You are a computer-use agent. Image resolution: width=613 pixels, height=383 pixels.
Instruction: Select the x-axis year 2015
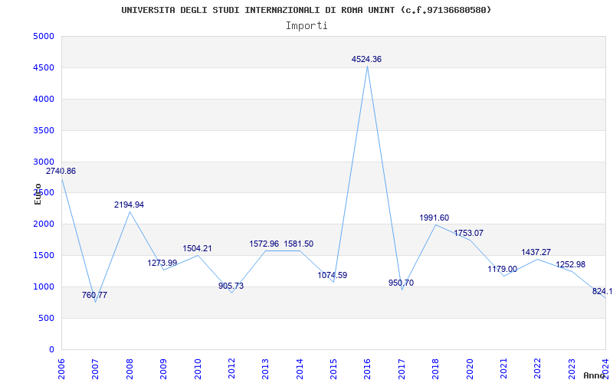click(333, 369)
